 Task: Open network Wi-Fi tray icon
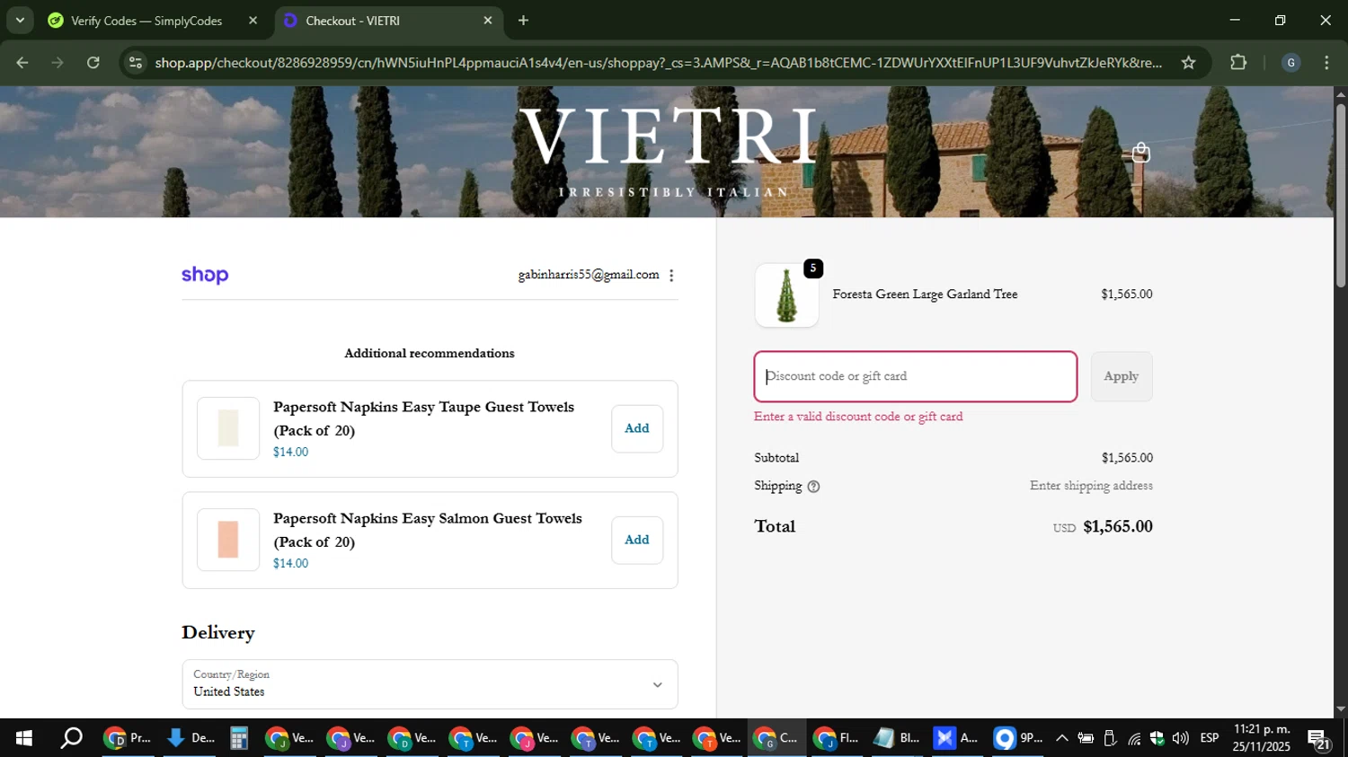pyautogui.click(x=1134, y=738)
